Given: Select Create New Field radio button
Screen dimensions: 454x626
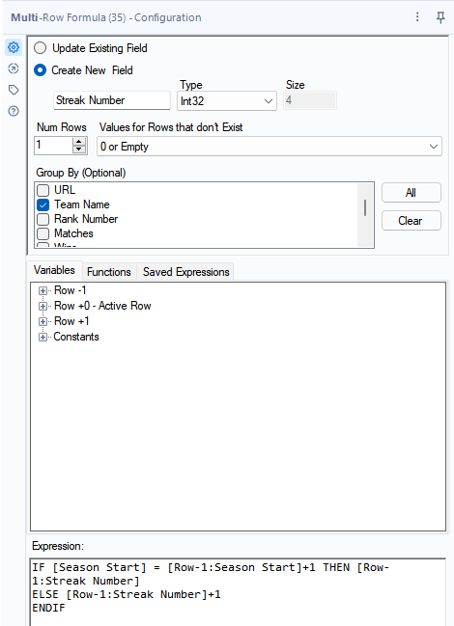Looking at the screenshot, I should 40,70.
